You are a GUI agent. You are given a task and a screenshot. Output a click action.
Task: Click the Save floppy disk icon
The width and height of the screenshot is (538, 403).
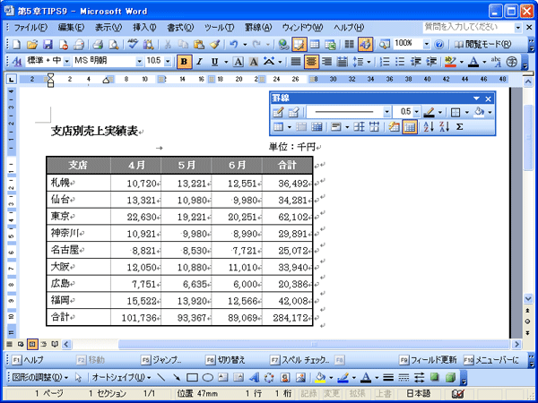point(48,45)
